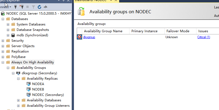
Task: Select the mdb (Synchronized) label
Action: [32, 35]
